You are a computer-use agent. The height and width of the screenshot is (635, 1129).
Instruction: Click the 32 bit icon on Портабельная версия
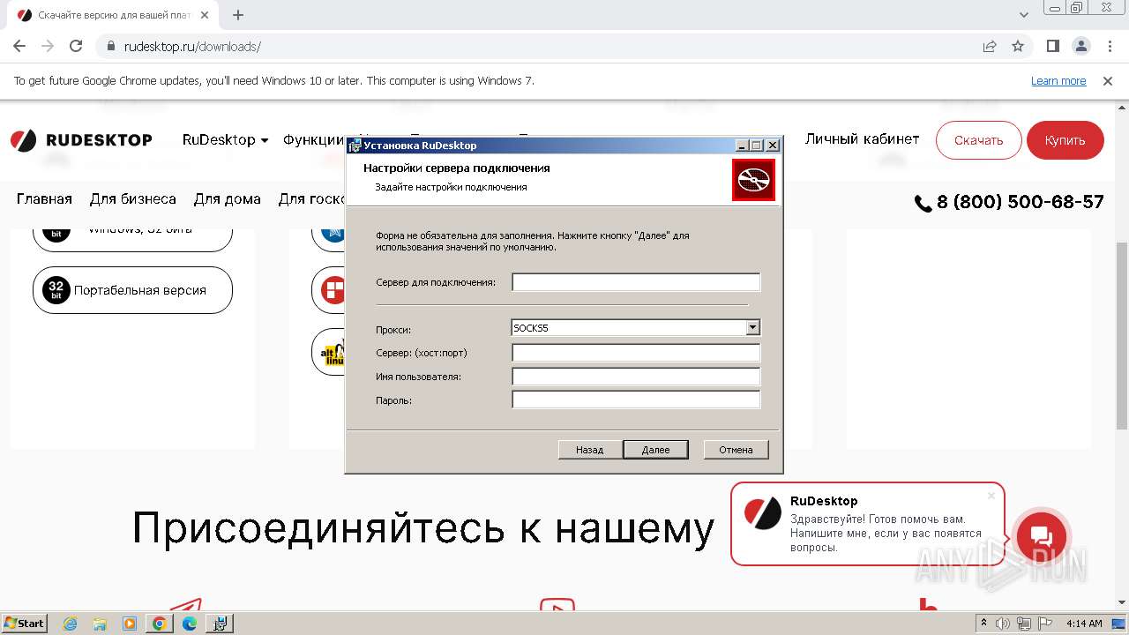click(56, 290)
